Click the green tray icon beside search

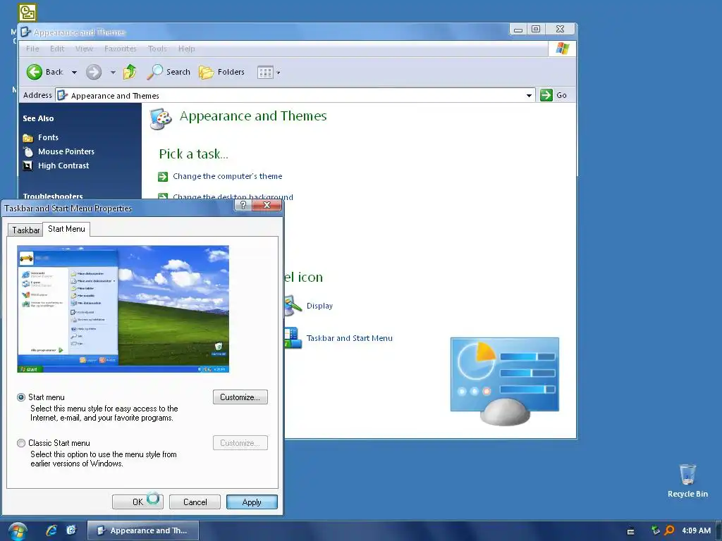click(x=655, y=530)
